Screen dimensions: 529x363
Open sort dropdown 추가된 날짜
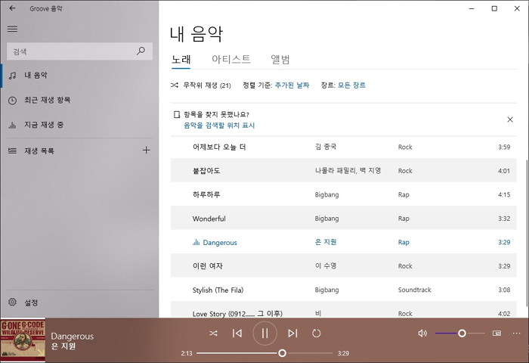[x=292, y=85]
